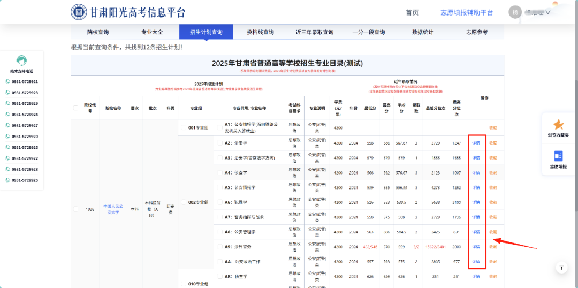Go to the 院校查询 tab
Viewport: 578px width, 288px height.
point(98,32)
